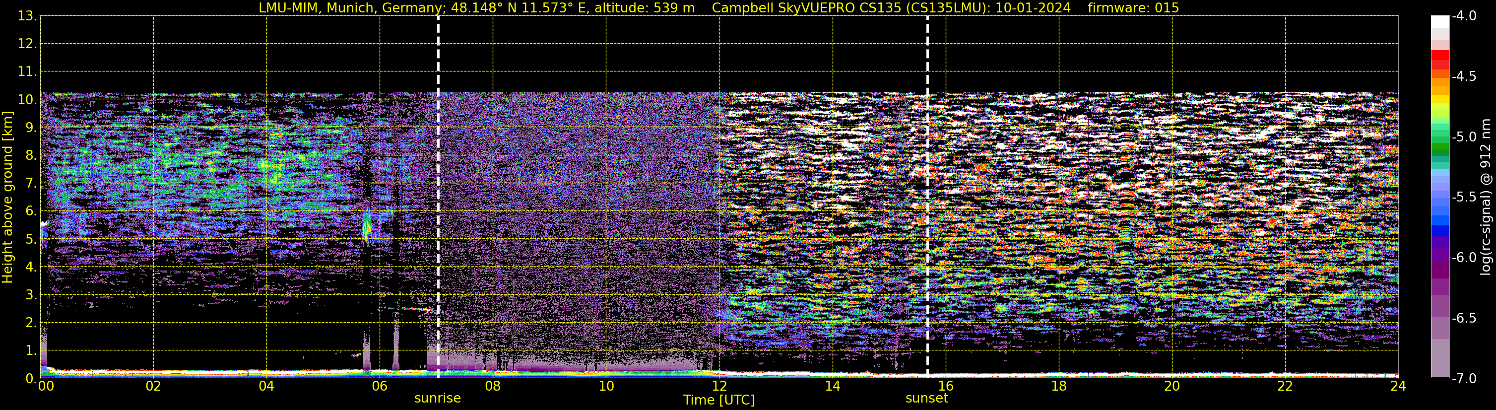Click the date '10-01-2024' in the title
1496x410 pixels.
pos(1033,8)
